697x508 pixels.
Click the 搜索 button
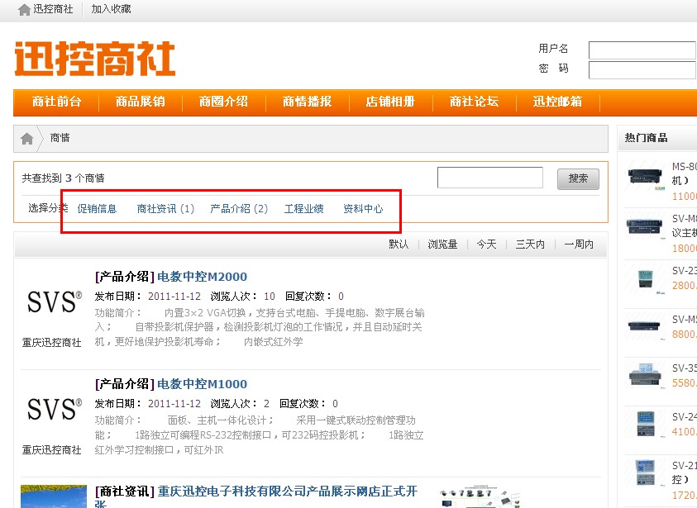[x=578, y=179]
